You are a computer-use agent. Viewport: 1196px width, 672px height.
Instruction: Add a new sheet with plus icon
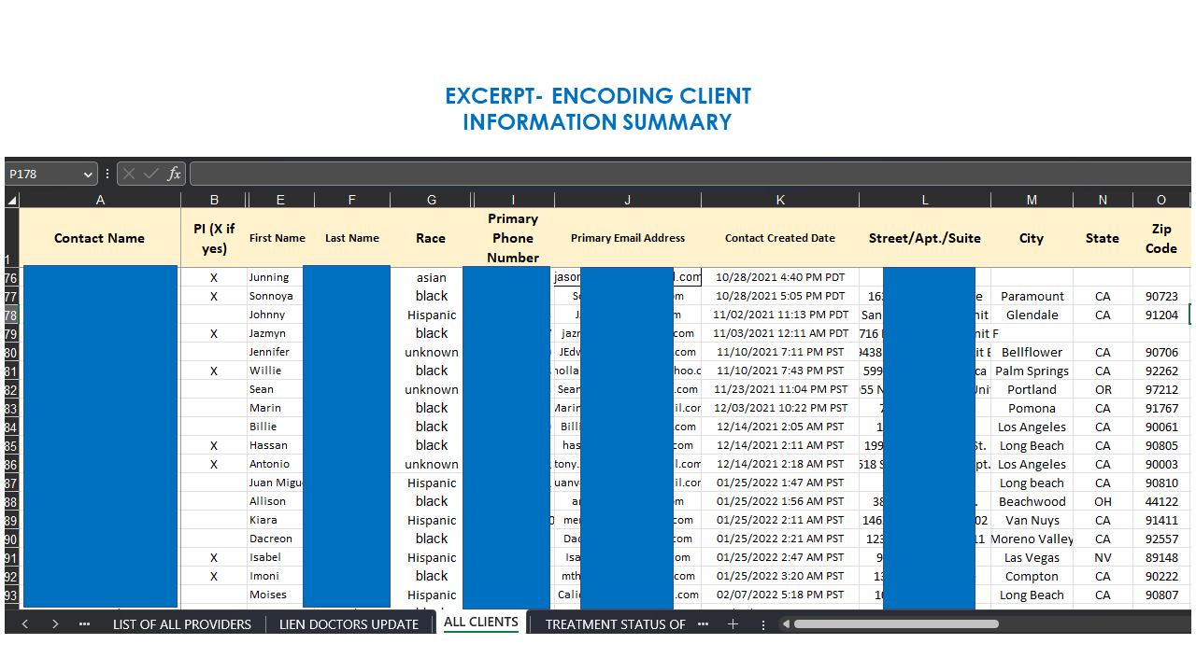pos(733,623)
